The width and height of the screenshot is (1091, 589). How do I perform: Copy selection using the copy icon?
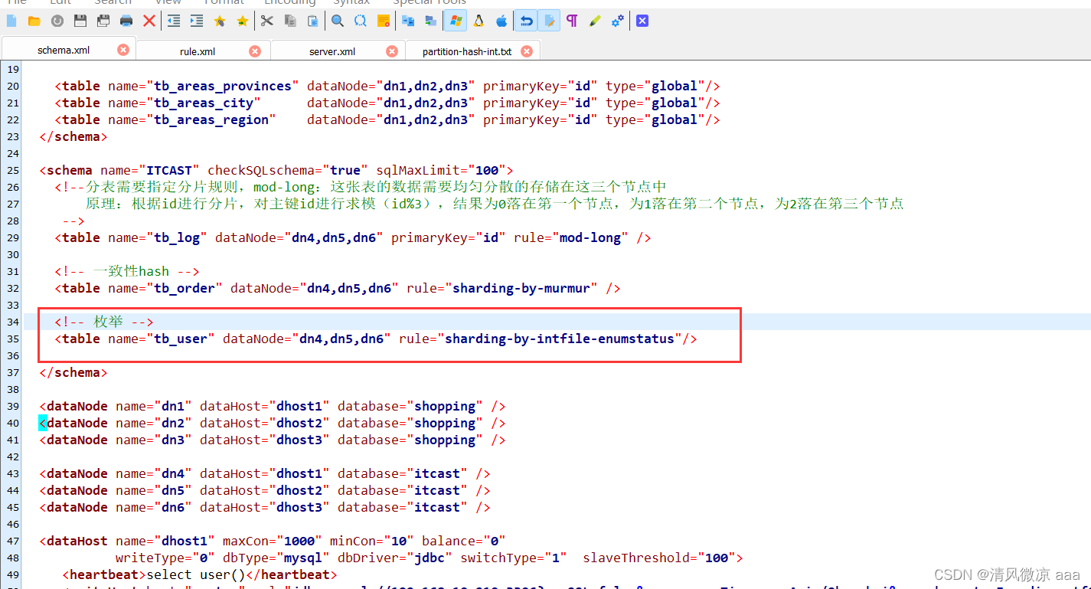290,21
